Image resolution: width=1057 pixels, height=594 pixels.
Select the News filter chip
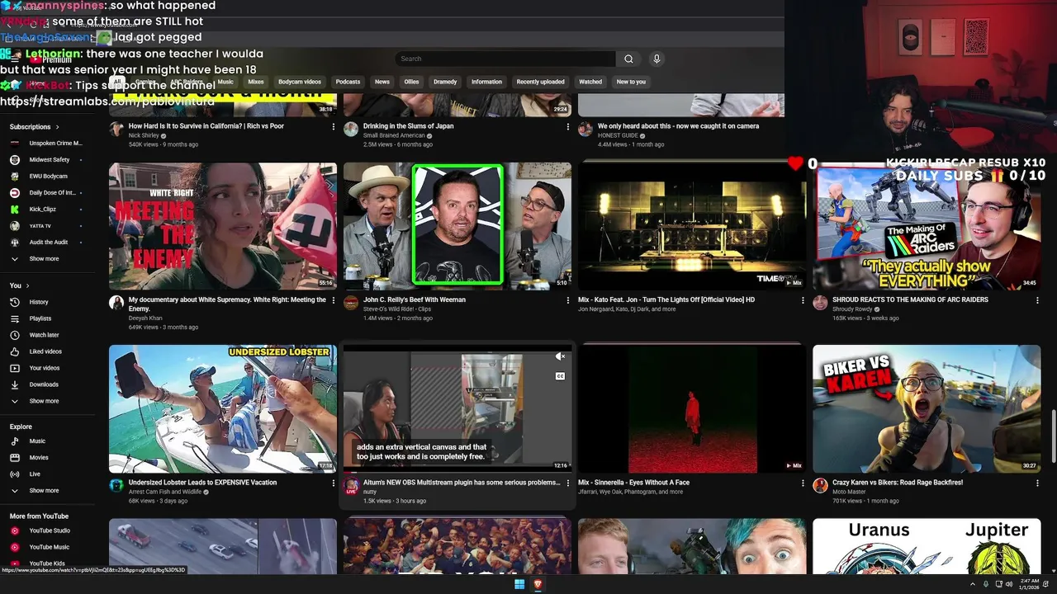coord(382,82)
